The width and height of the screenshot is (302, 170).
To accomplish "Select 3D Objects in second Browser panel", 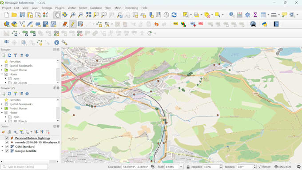I will (20, 121).
